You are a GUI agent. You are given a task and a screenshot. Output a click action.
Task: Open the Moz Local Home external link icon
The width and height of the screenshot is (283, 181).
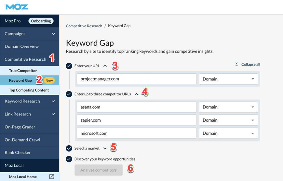pos(51,177)
